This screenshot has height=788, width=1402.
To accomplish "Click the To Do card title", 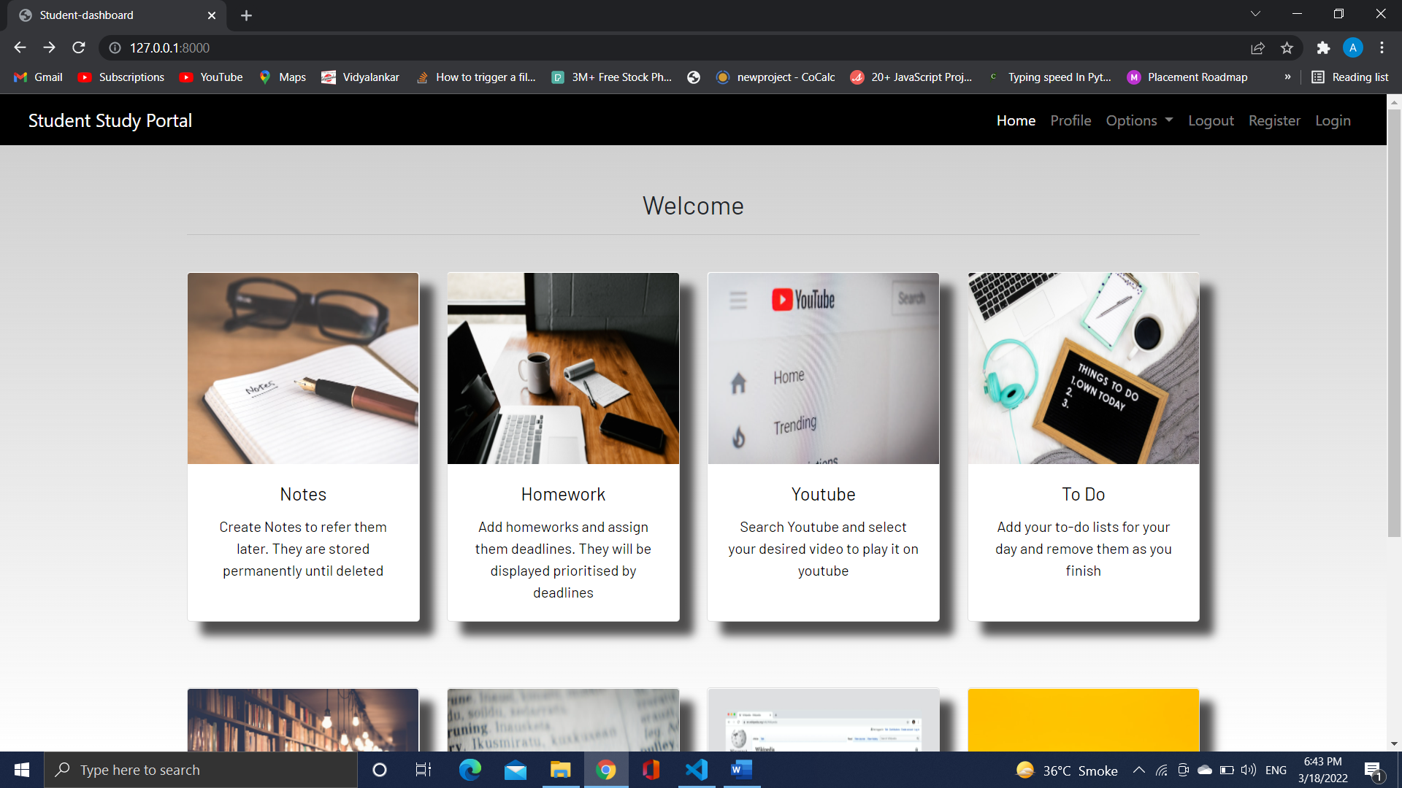I will pos(1083,495).
